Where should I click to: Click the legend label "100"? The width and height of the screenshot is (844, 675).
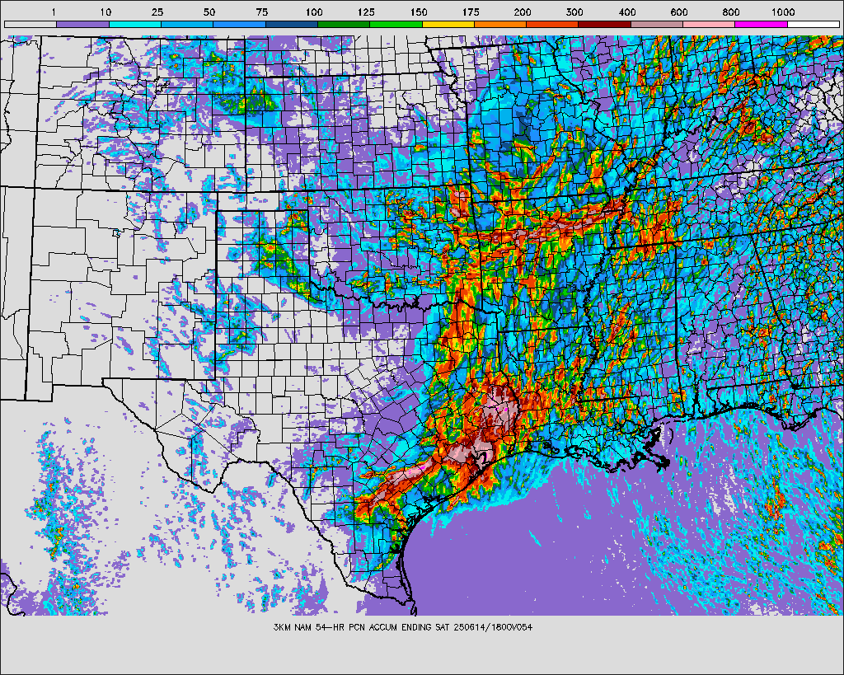[314, 12]
